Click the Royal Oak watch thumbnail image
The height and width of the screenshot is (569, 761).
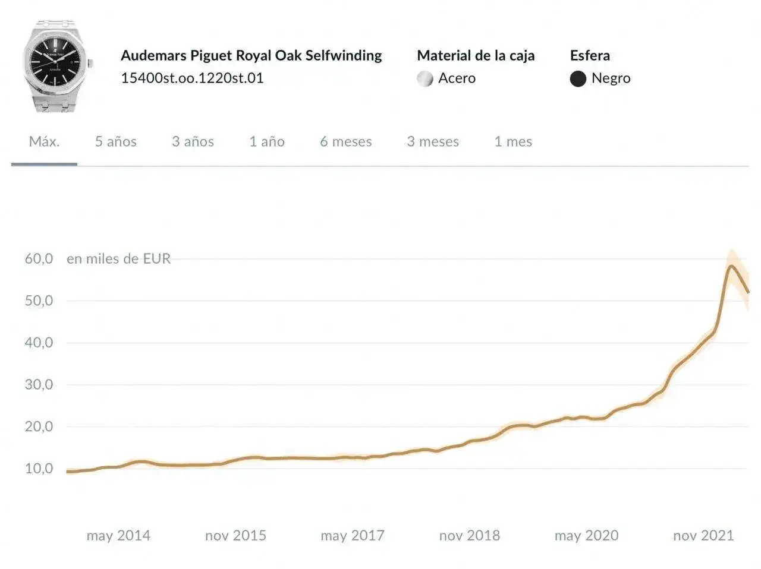coord(57,65)
